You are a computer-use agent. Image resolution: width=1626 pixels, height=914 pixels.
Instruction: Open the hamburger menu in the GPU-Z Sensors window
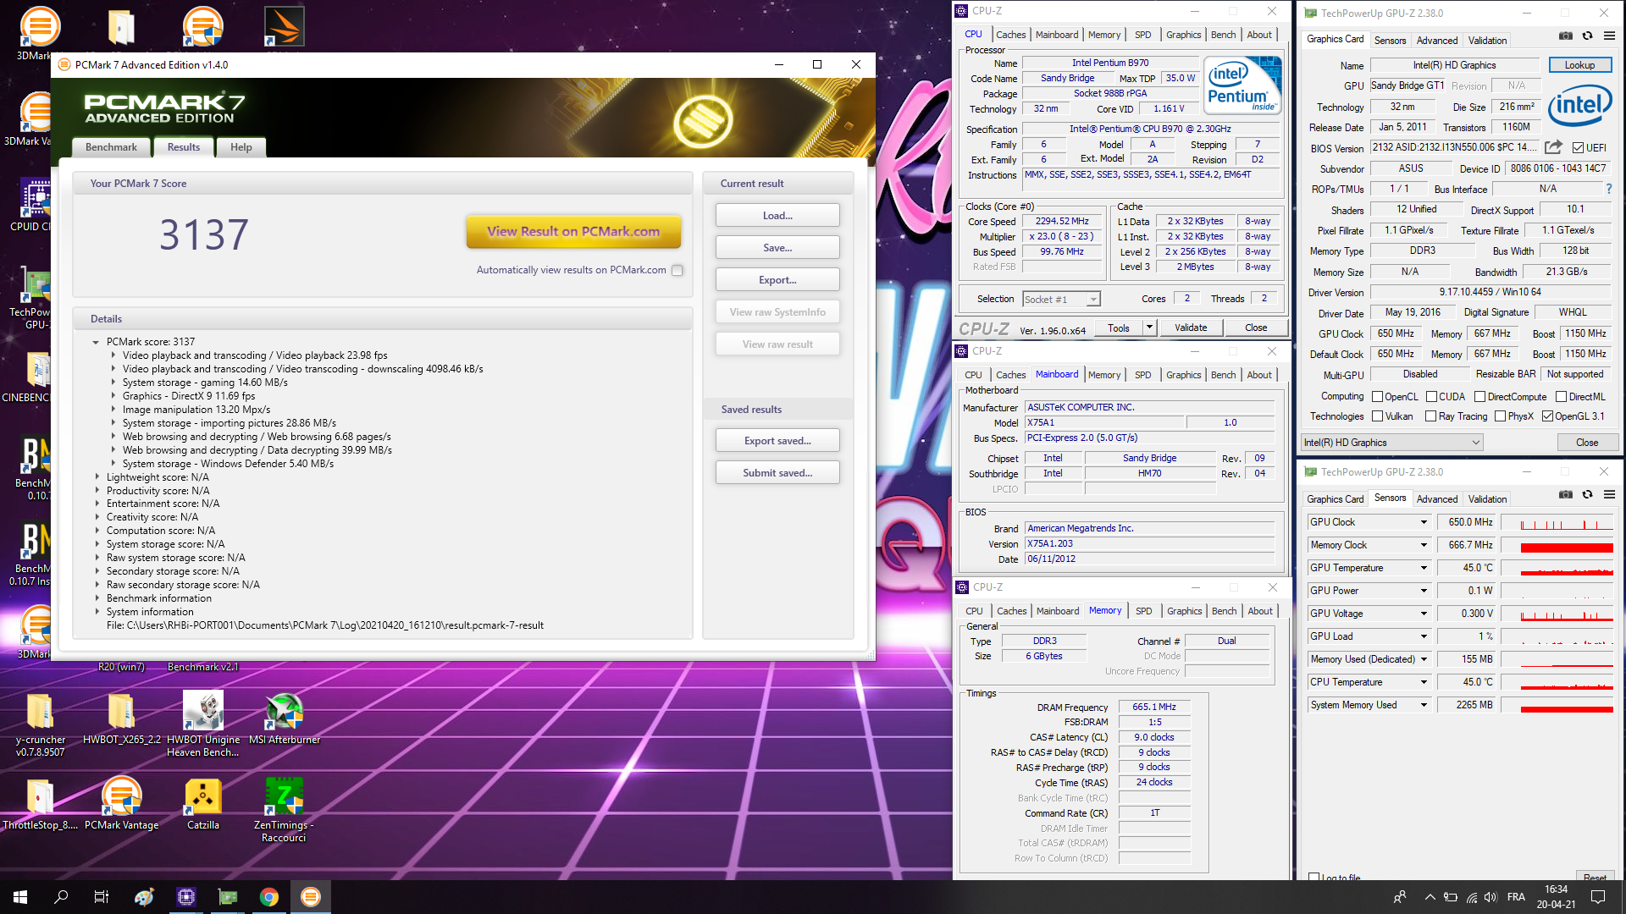(x=1609, y=495)
